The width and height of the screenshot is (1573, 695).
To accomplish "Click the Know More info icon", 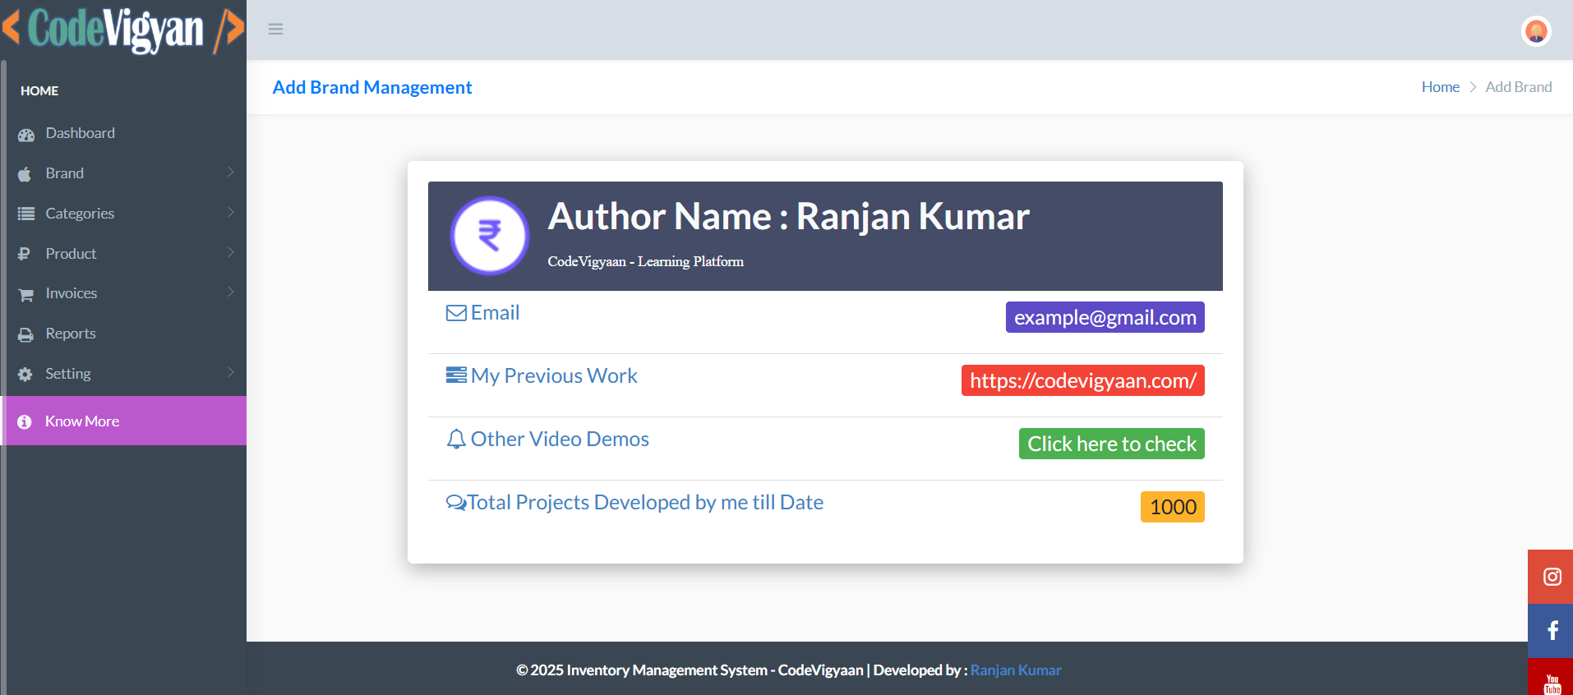I will pos(25,421).
